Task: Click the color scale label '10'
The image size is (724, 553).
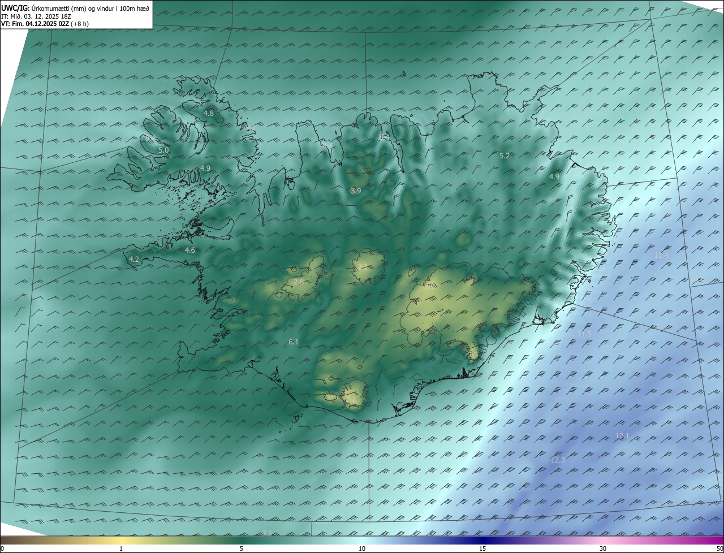Action: [x=362, y=549]
